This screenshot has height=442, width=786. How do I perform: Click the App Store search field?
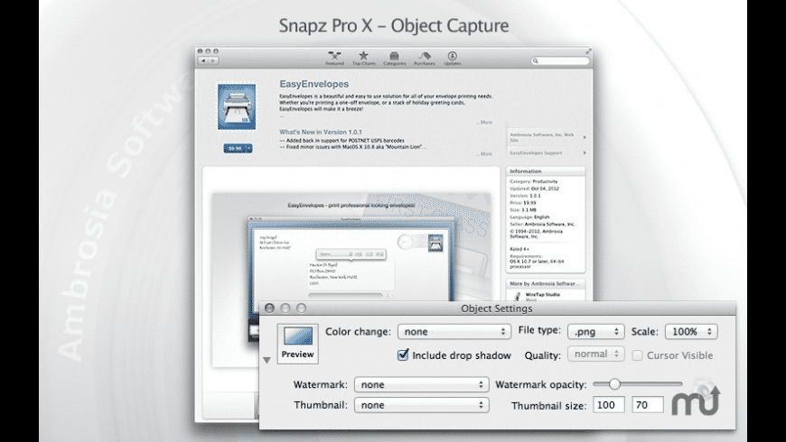tap(560, 60)
